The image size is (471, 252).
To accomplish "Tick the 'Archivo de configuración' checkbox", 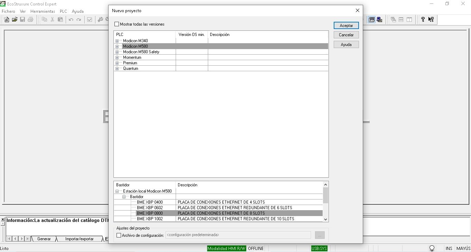I will 119,235.
